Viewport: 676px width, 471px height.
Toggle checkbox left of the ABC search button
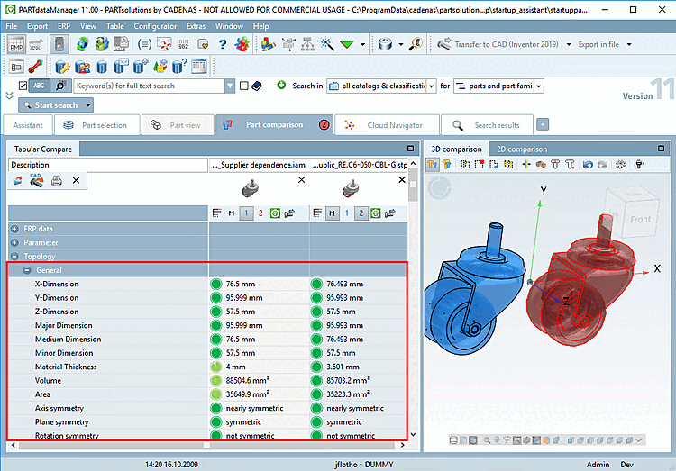click(x=23, y=86)
